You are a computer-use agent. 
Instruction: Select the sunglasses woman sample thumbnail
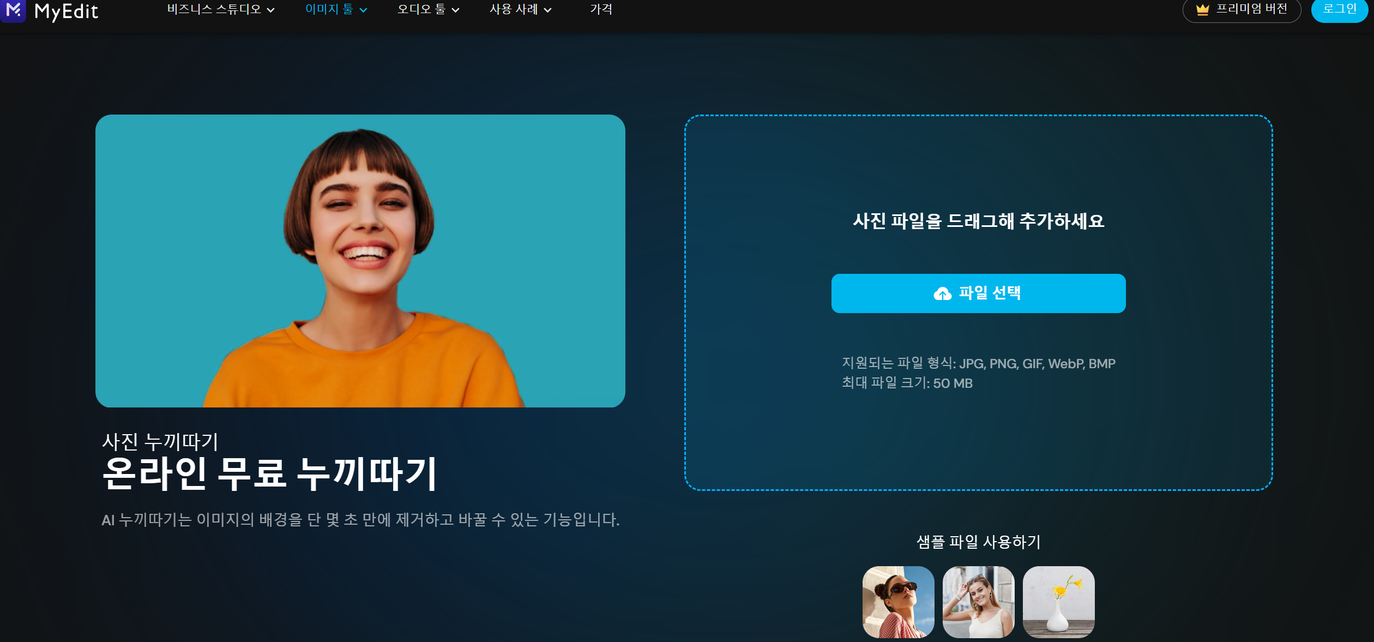898,602
